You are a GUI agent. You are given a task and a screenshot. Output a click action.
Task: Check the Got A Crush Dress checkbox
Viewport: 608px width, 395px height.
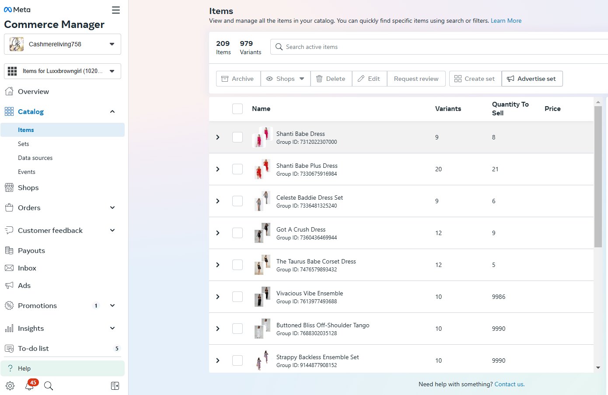tap(238, 233)
